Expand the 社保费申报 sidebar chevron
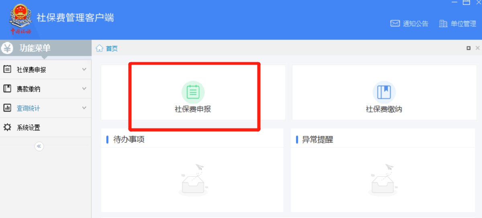 (84, 69)
